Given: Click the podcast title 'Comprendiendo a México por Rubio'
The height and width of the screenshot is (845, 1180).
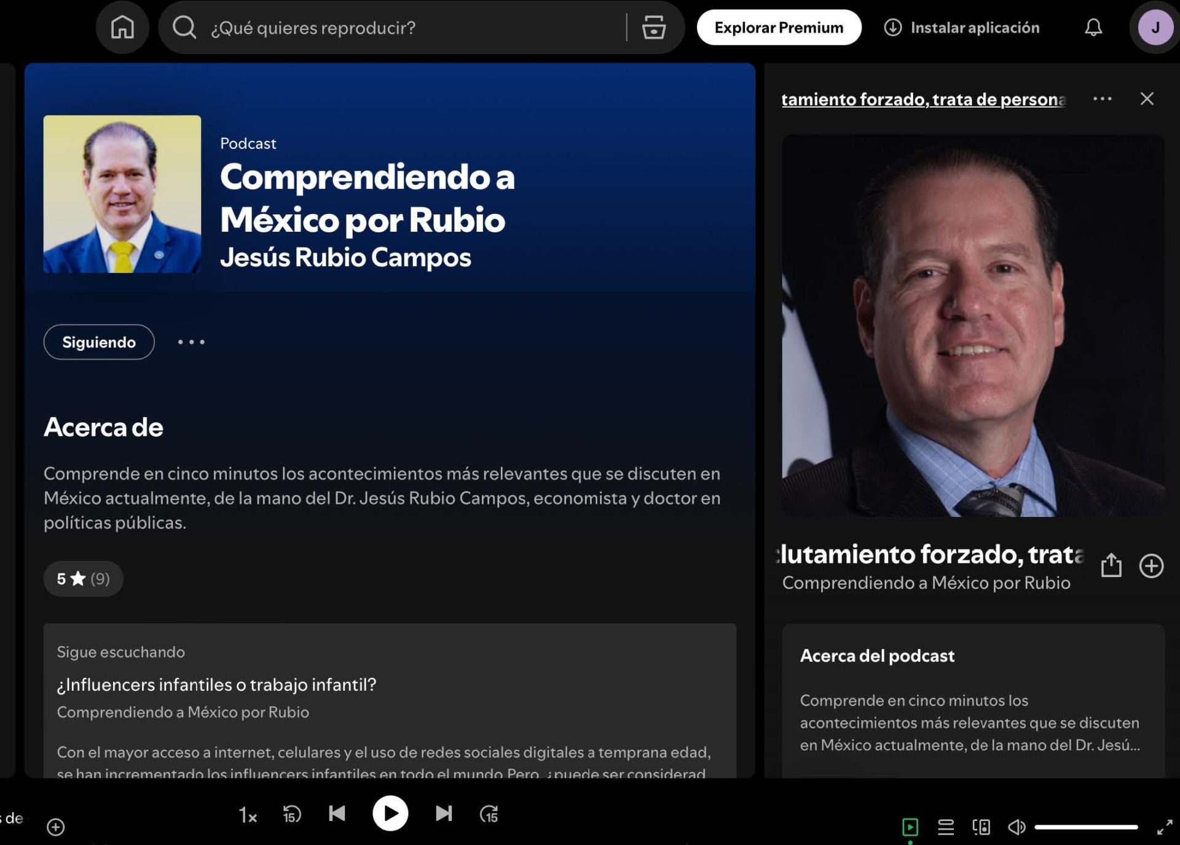Looking at the screenshot, I should (x=368, y=198).
